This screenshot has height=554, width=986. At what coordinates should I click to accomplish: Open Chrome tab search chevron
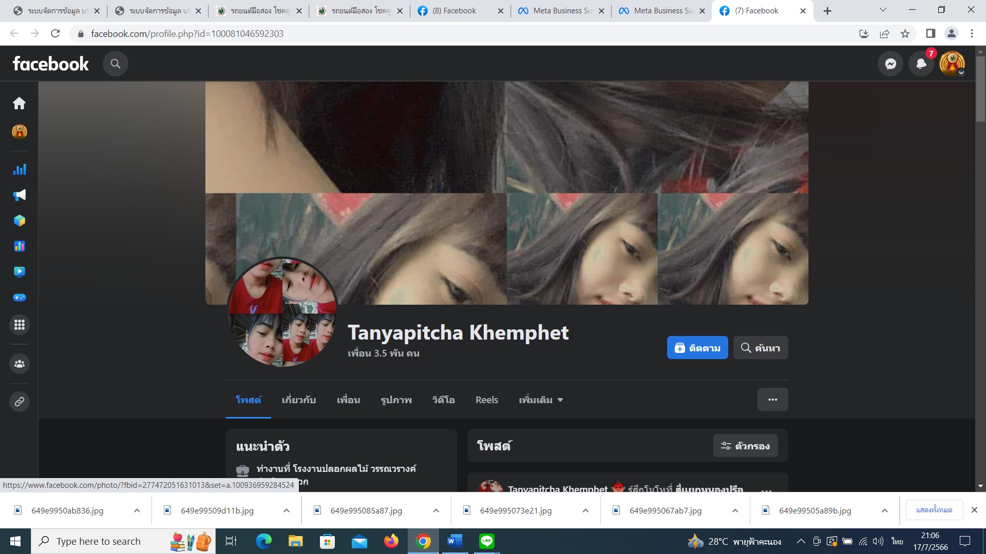(x=883, y=10)
